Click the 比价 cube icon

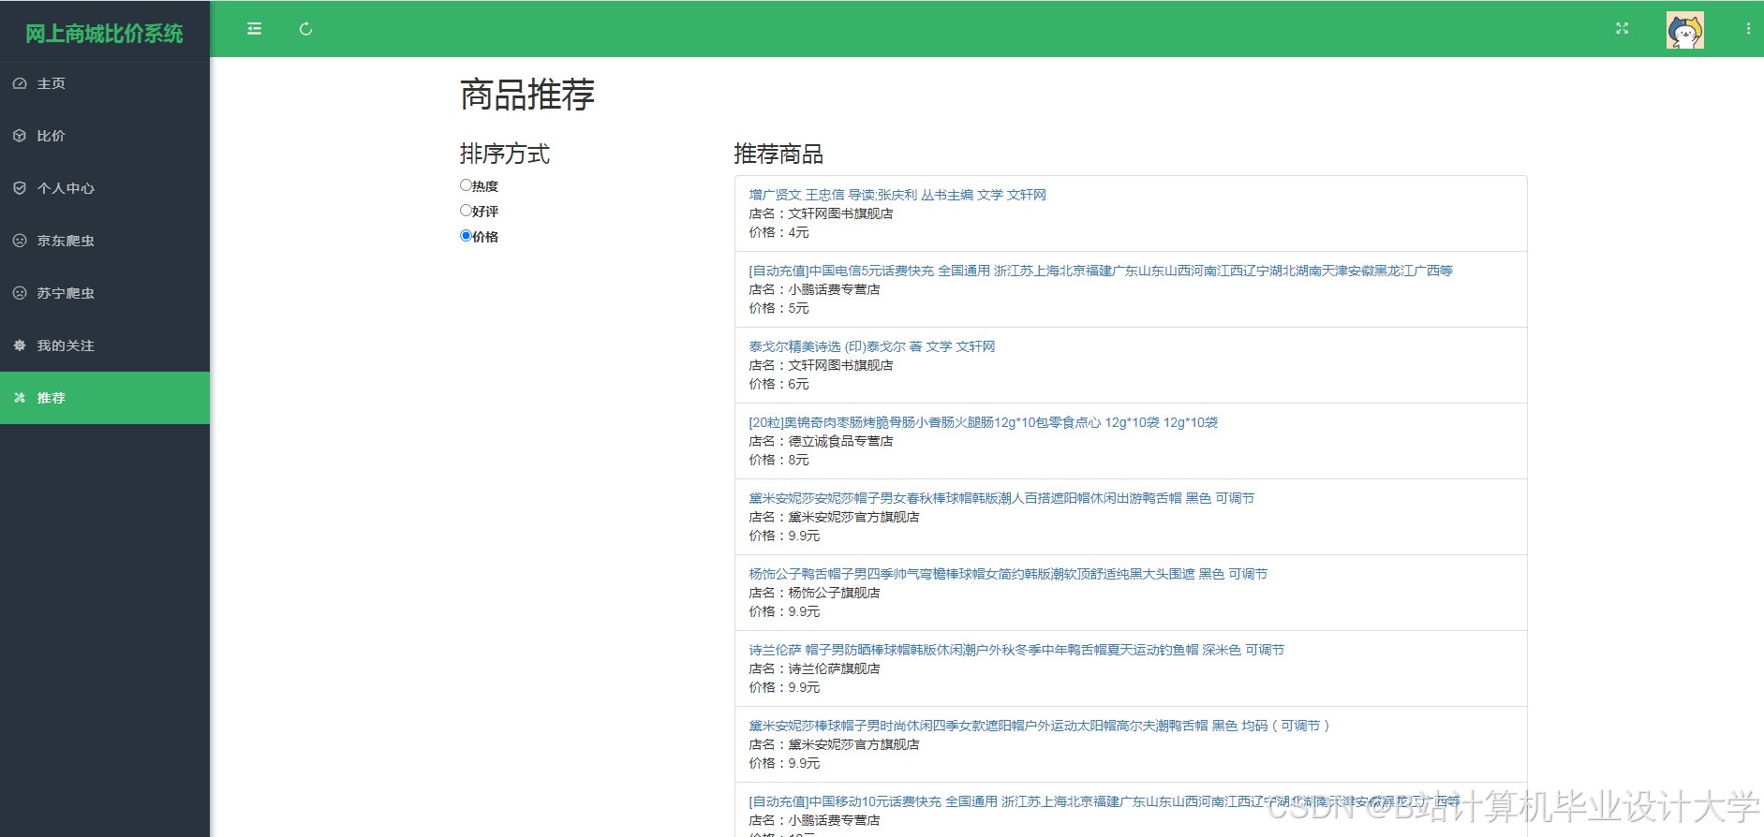click(20, 136)
